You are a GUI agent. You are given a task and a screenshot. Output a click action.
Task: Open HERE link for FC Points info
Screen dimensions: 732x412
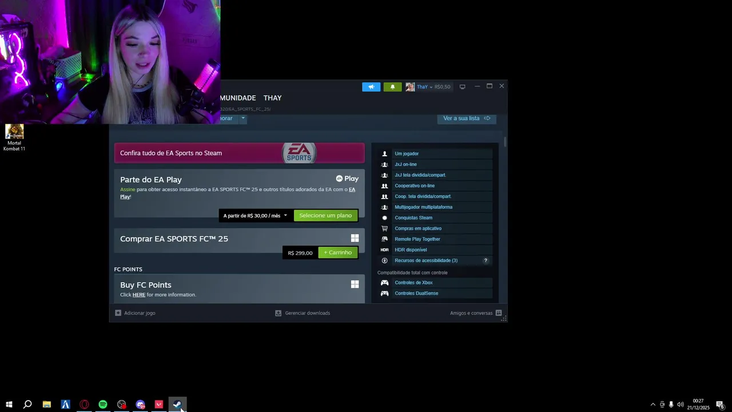[x=139, y=295]
